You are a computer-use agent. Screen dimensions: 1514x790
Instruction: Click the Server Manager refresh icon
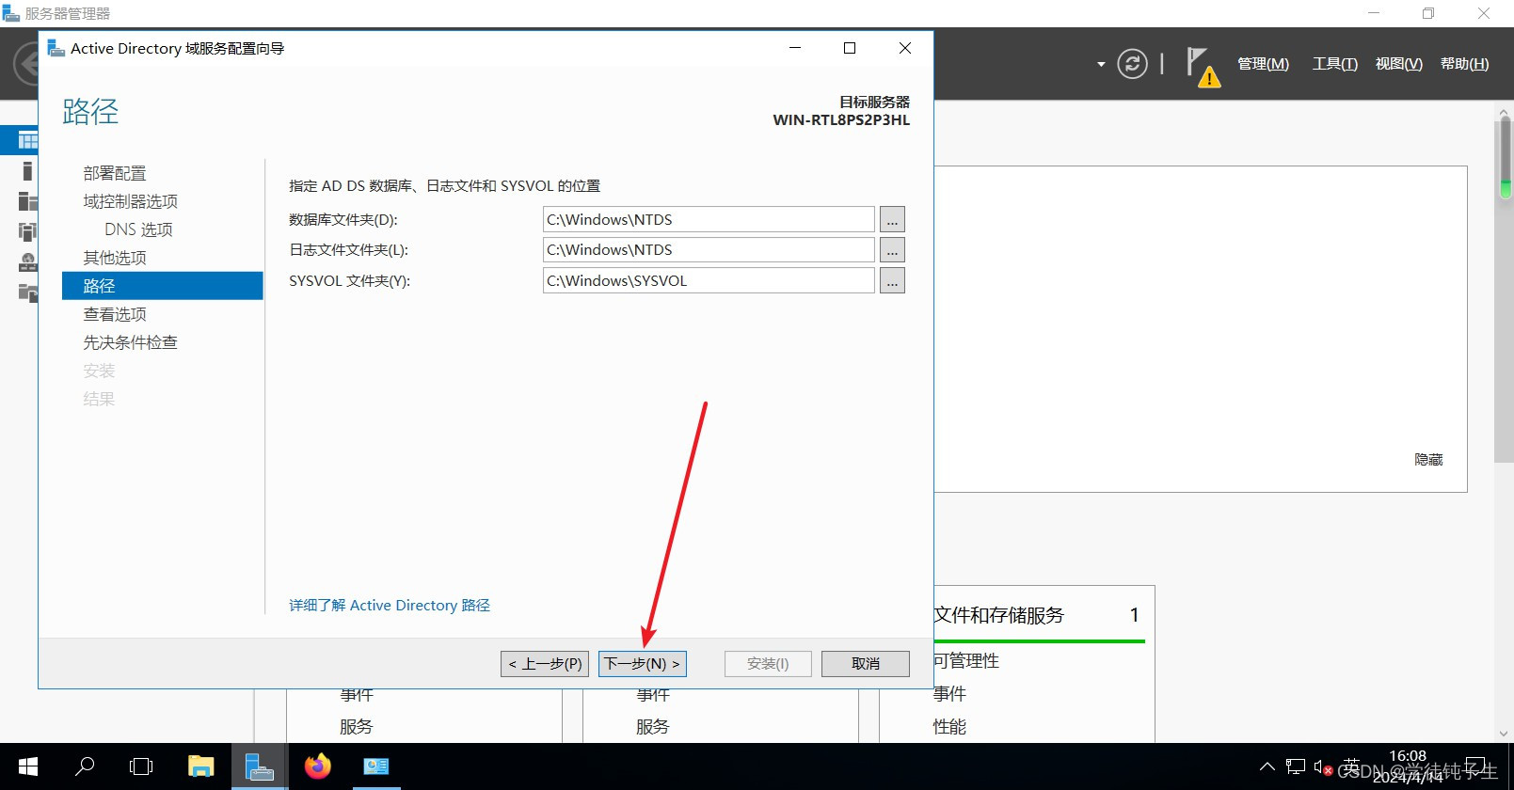[x=1132, y=64]
